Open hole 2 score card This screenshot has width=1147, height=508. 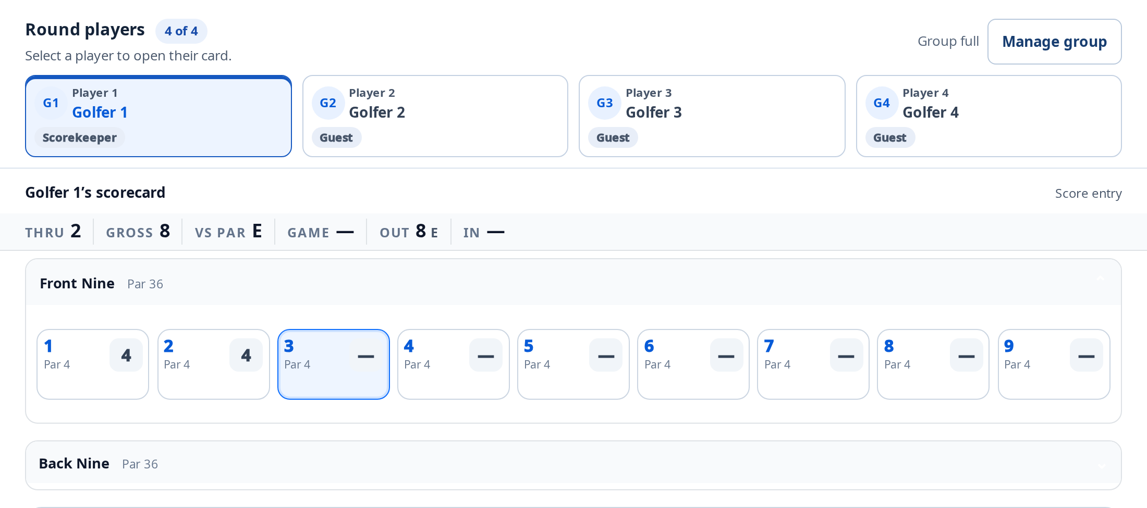(x=214, y=364)
